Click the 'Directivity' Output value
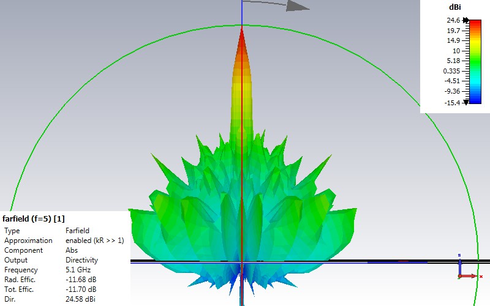 pyautogui.click(x=81, y=260)
